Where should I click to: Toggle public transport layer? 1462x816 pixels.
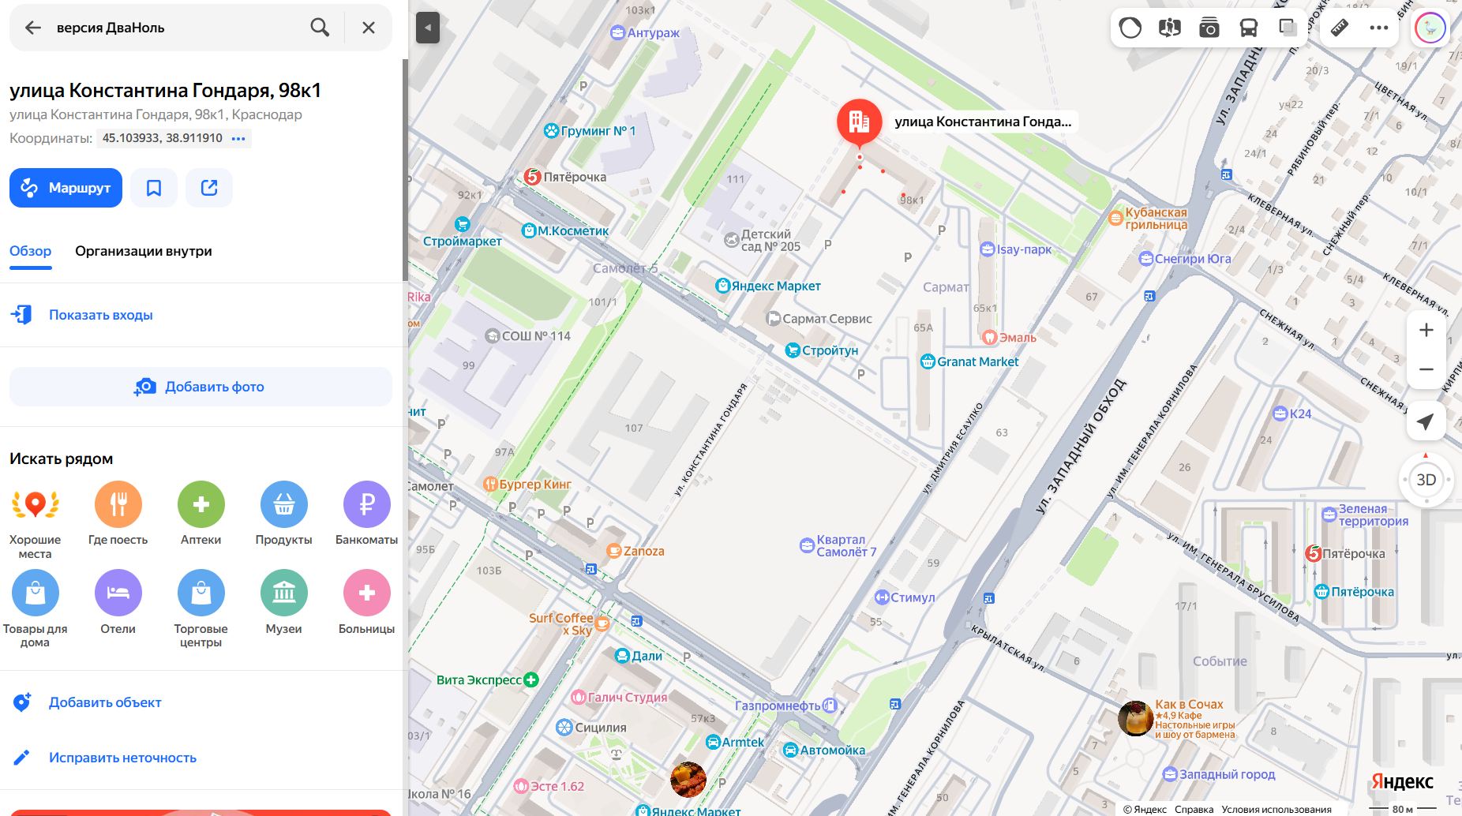(x=1248, y=28)
